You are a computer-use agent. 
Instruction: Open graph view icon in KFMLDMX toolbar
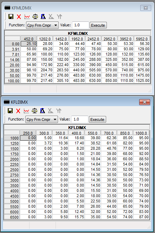tap(27, 17)
